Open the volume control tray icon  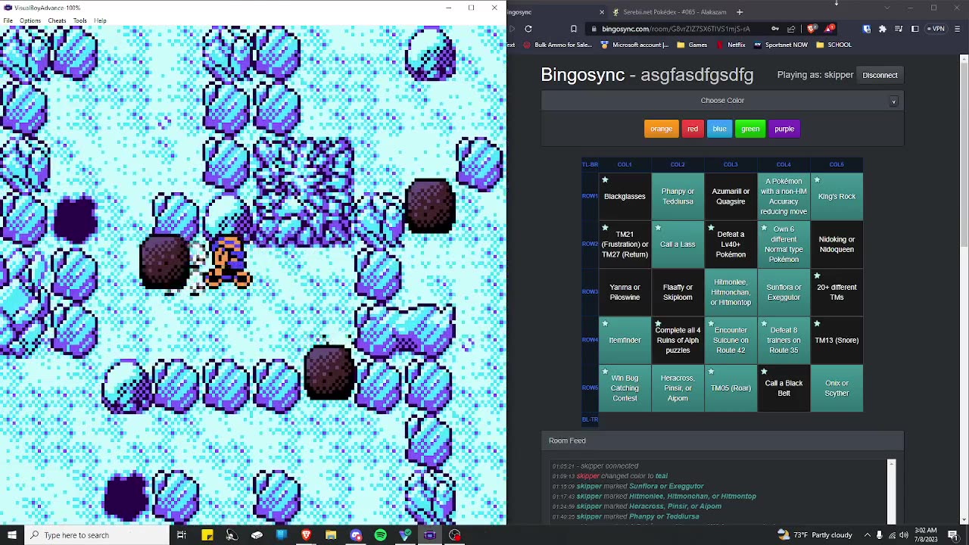pos(904,535)
